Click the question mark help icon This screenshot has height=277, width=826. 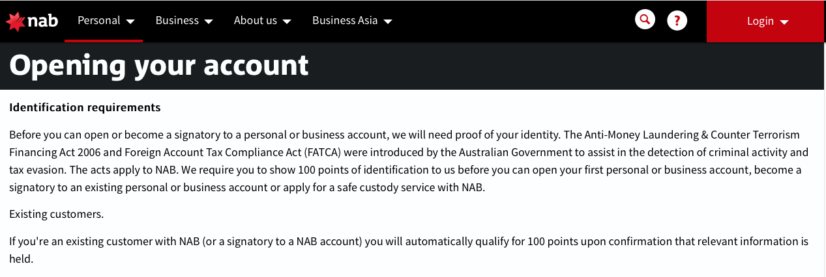(x=677, y=21)
